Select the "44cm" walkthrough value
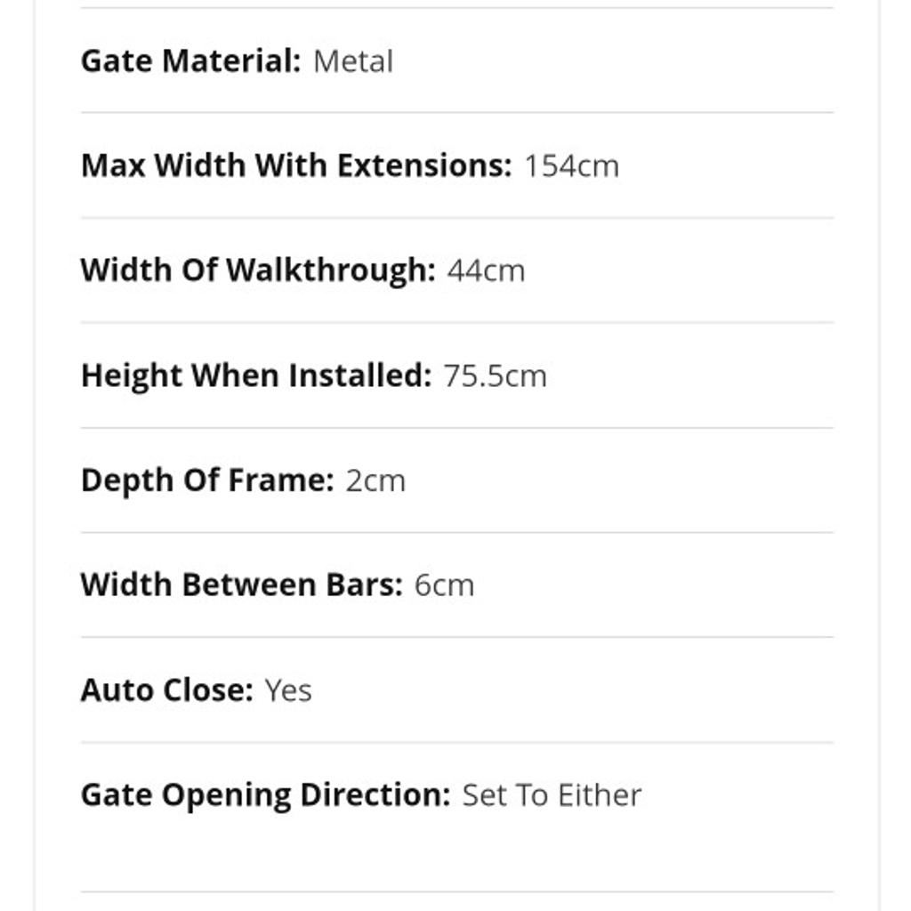 [x=486, y=270]
